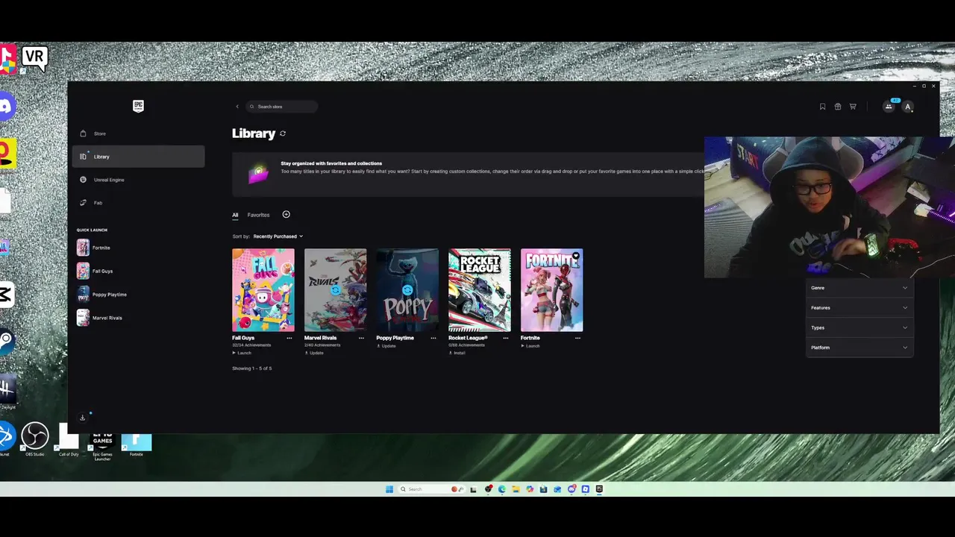The image size is (955, 537).
Task: Open File Explorer from the taskbar
Action: coord(516,489)
